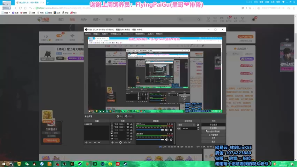Screen dimensions: 297x167
Task: Toggle visibility of image source
Action: coord(128,133)
